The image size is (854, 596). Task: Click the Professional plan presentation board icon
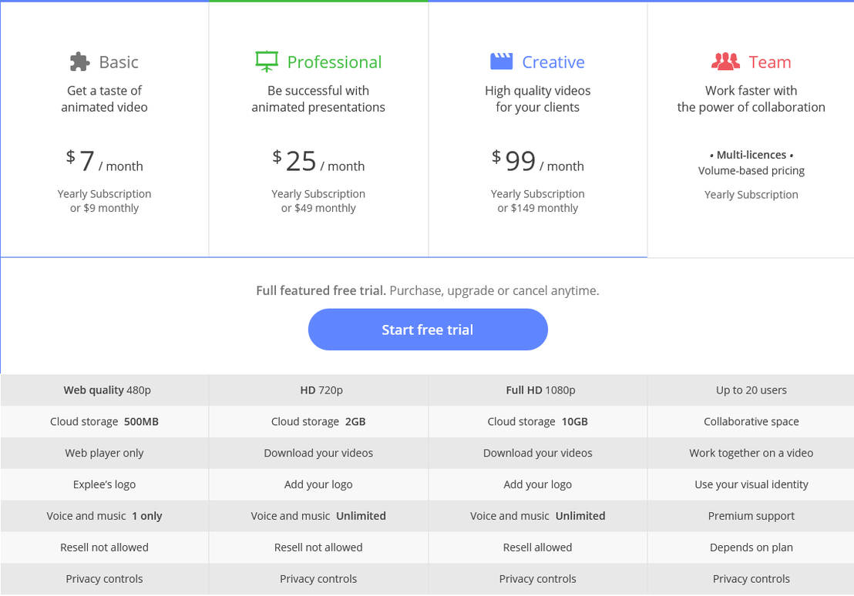point(266,62)
